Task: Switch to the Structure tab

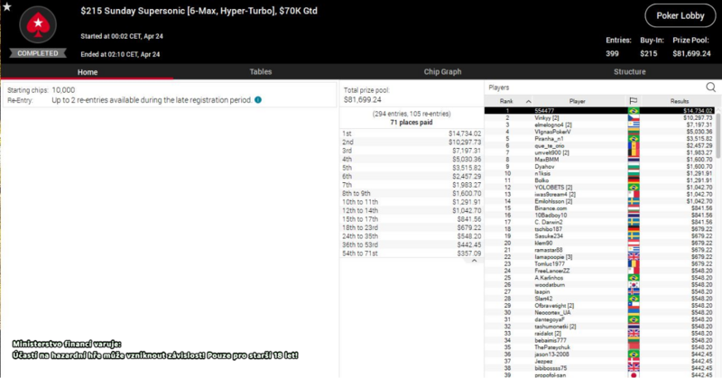Action: [x=629, y=71]
